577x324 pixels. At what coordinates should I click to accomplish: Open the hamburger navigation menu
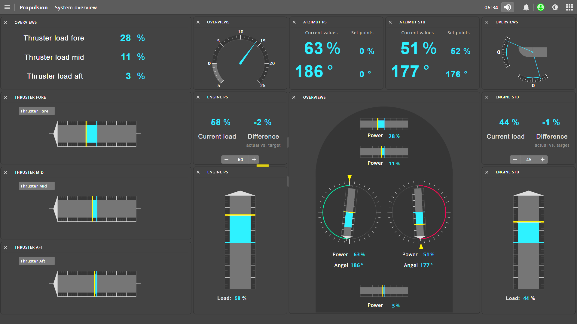click(x=7, y=7)
